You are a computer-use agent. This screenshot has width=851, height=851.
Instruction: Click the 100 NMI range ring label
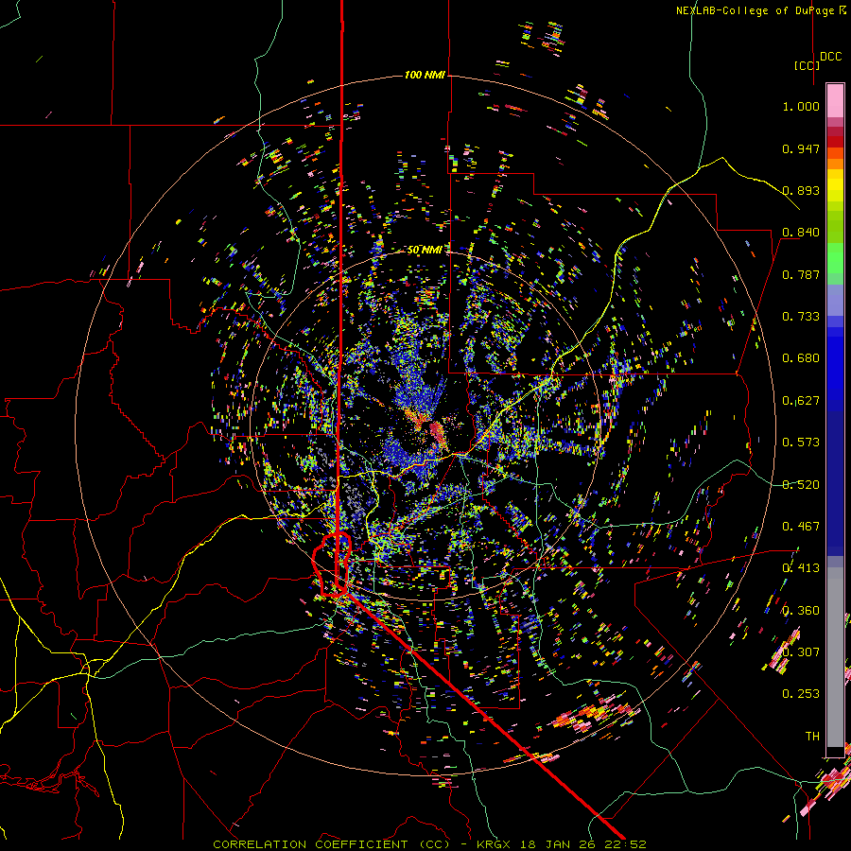[425, 75]
